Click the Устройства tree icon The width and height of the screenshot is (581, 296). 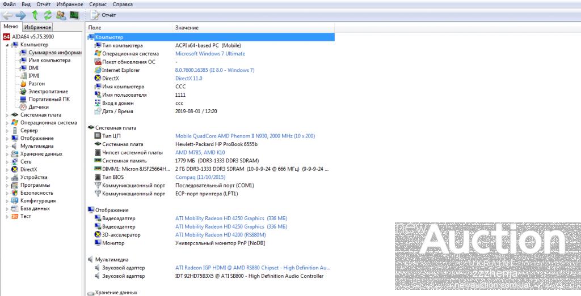pos(15,177)
